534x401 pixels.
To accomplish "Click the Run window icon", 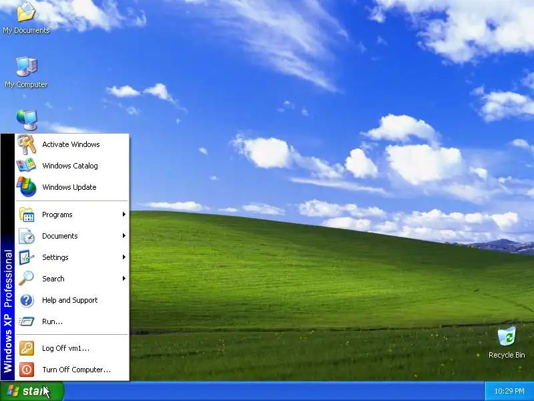I will [27, 321].
